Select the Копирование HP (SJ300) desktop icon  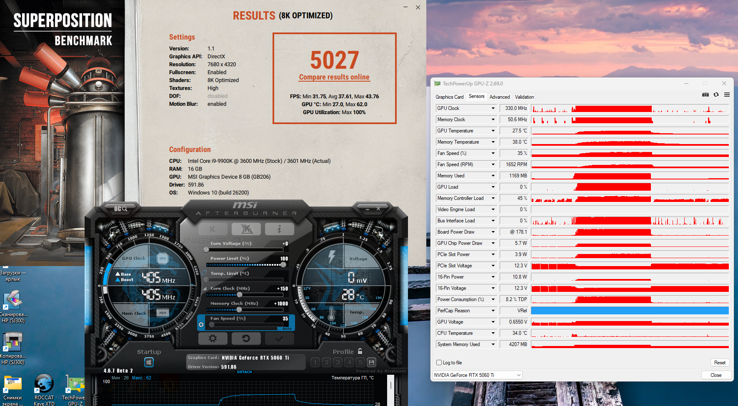pos(13,349)
